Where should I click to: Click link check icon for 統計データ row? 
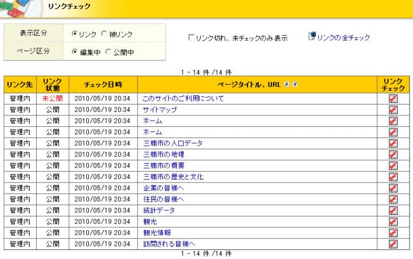coord(392,210)
